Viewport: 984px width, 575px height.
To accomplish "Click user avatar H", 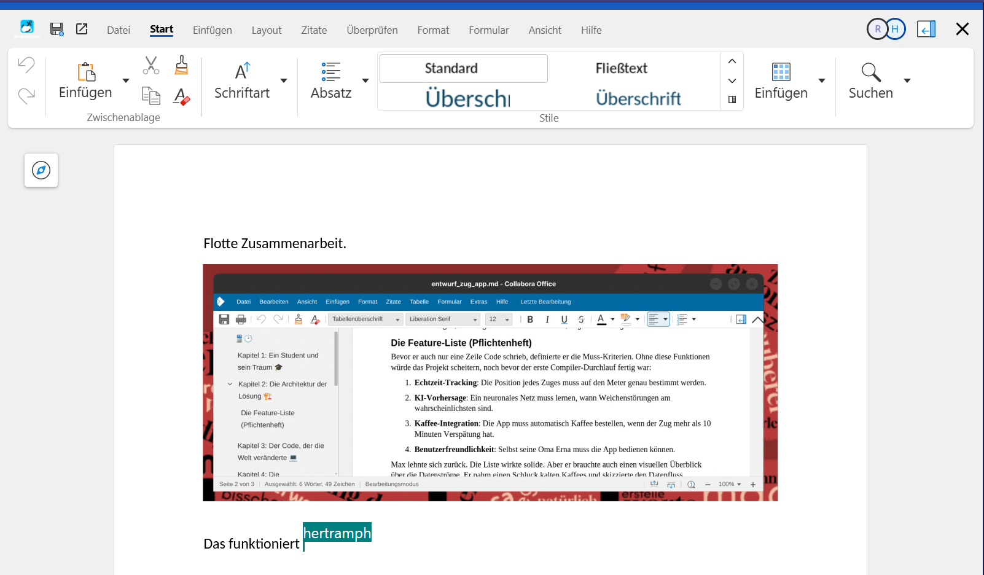I will (x=896, y=29).
